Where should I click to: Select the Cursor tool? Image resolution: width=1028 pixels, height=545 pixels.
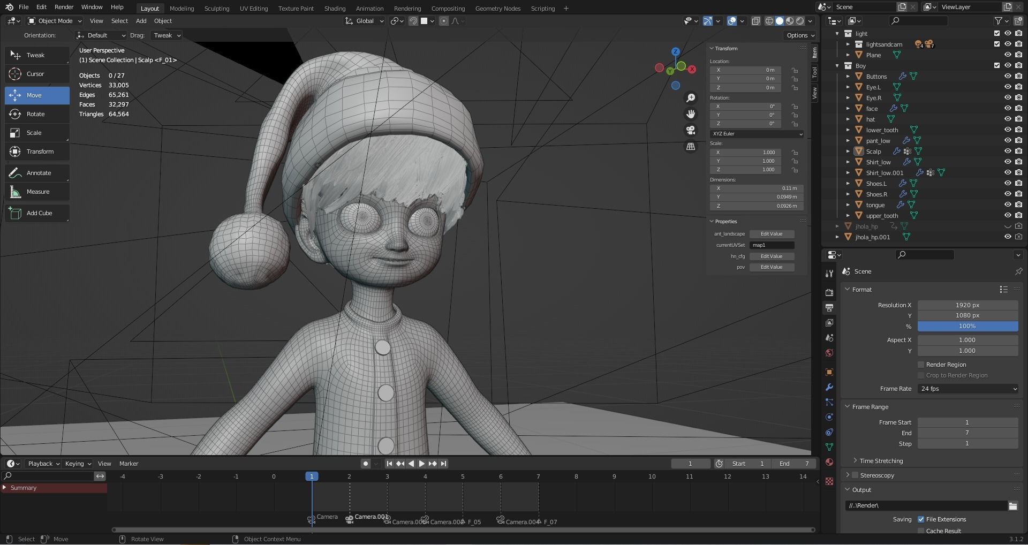(x=37, y=74)
